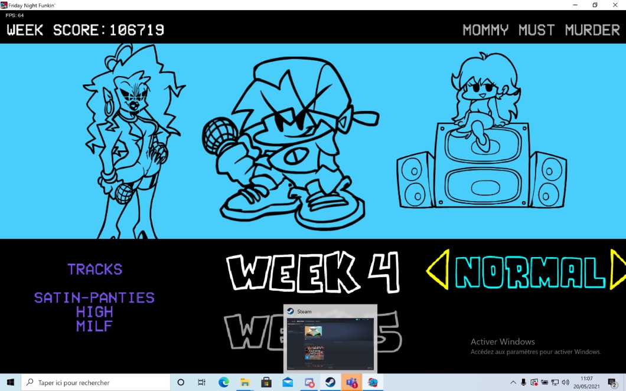Click the right difficulty arrow beside NORMAL
Viewport: 626px width, 391px height.
618,270
